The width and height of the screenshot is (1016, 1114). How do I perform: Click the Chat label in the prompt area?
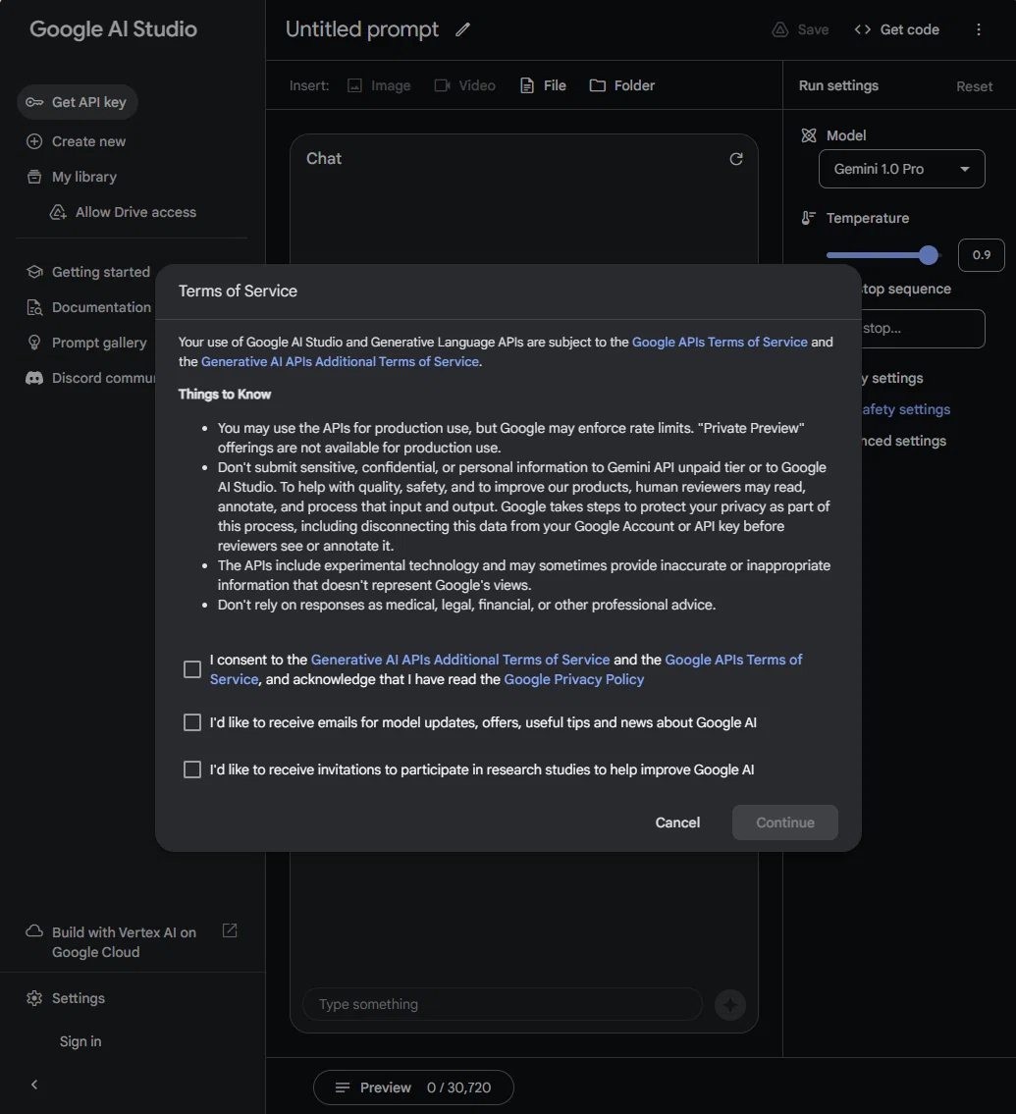[324, 158]
